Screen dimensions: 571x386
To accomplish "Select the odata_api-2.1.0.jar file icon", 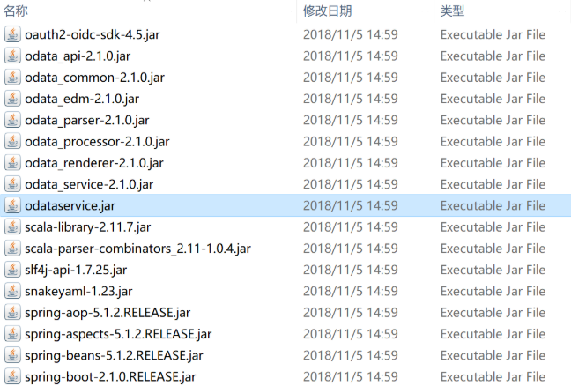I will (12, 56).
